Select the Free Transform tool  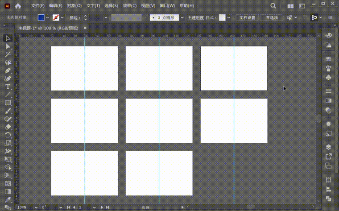pyautogui.click(x=8, y=159)
